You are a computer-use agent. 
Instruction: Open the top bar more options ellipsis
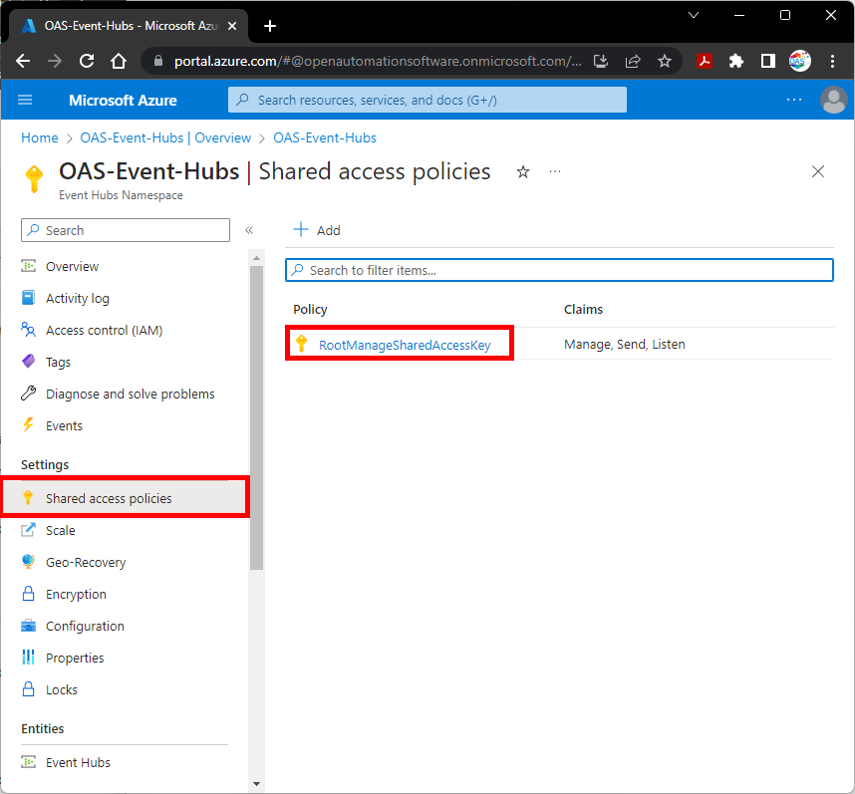click(x=794, y=100)
